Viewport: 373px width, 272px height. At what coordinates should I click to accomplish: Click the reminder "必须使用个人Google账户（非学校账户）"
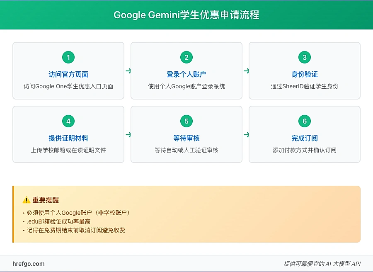78,213
